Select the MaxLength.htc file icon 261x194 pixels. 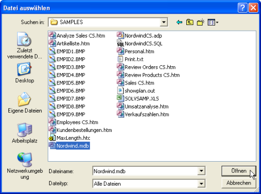point(52,138)
